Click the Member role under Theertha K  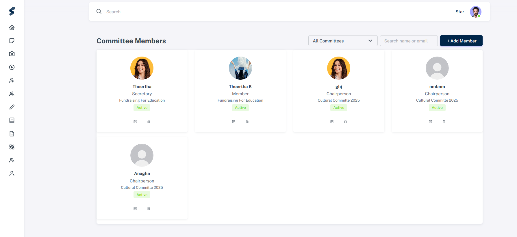point(240,94)
